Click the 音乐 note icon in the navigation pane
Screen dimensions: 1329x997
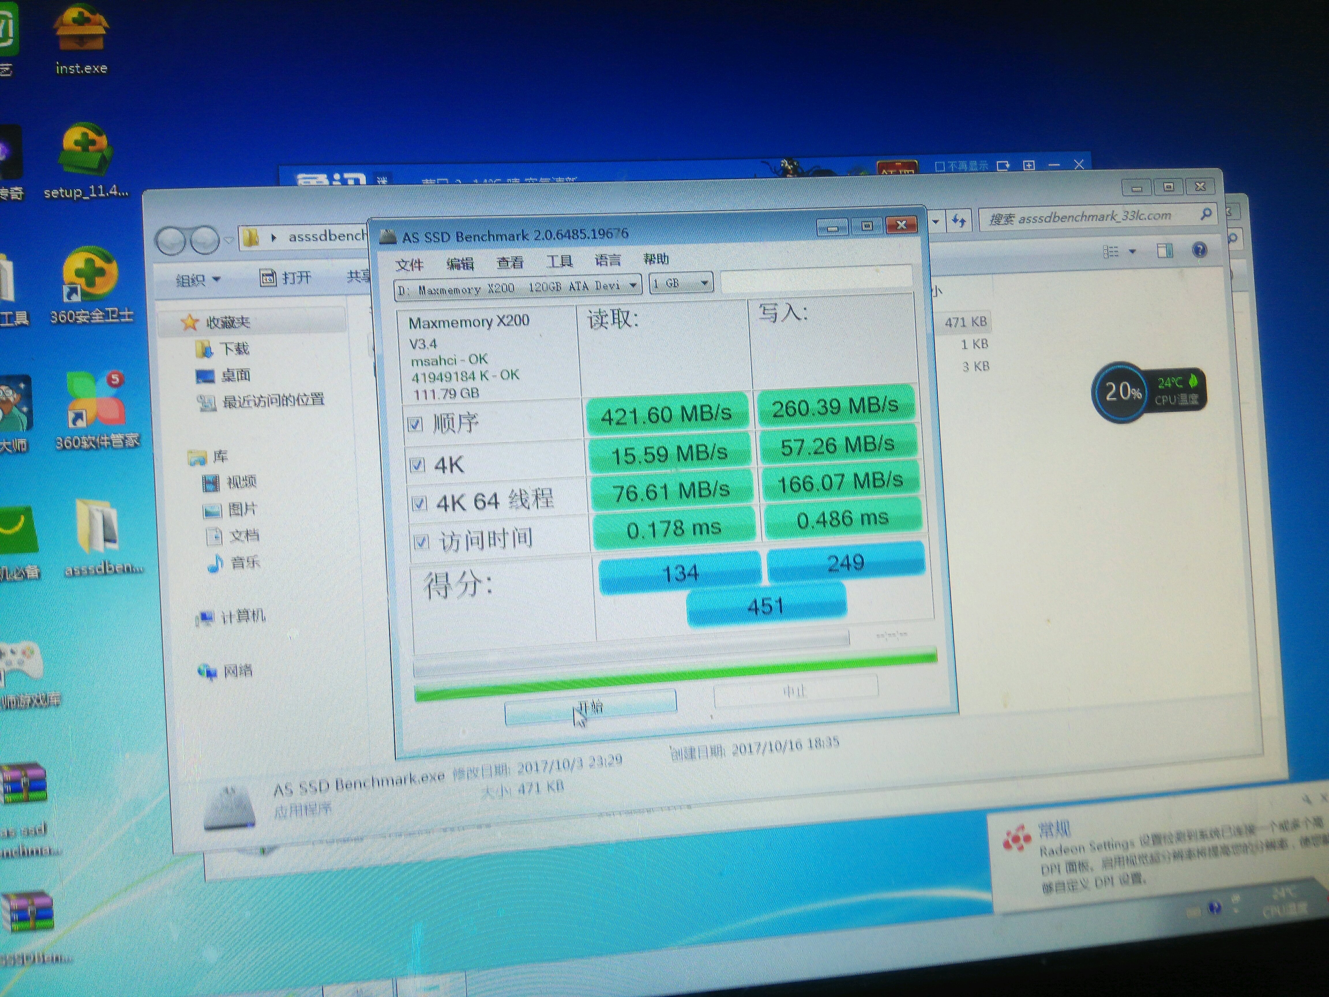[215, 563]
